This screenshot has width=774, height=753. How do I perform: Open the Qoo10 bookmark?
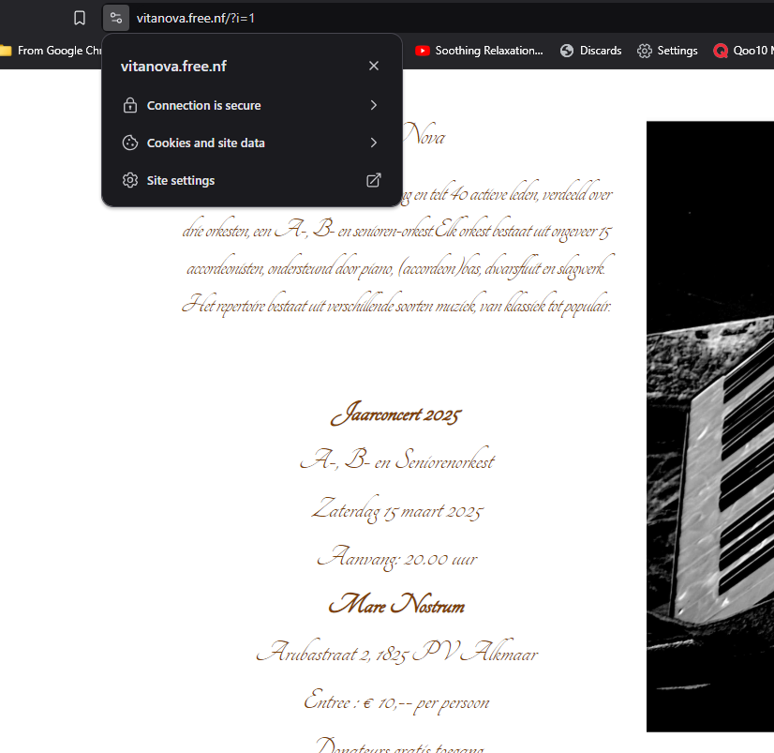click(745, 51)
